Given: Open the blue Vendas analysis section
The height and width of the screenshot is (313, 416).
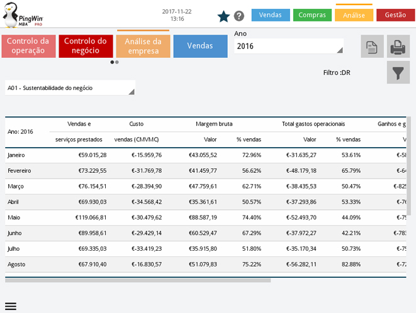Looking at the screenshot, I should [x=200, y=46].
